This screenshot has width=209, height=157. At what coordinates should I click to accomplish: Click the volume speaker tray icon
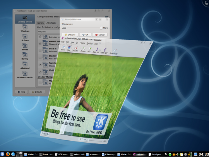click(x=177, y=154)
